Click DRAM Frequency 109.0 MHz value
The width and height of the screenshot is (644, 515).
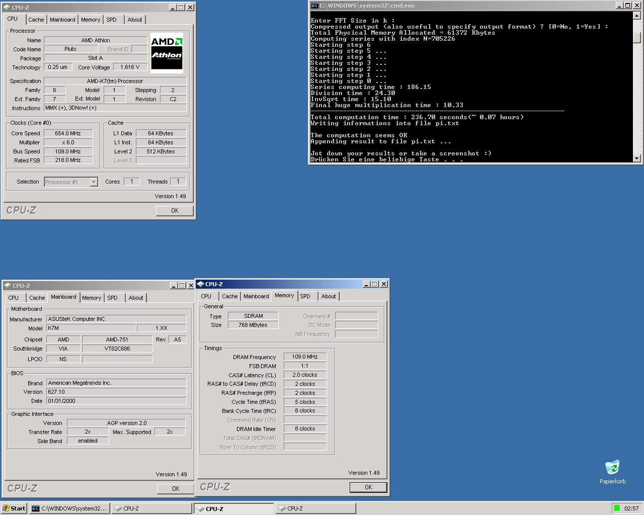coord(305,357)
